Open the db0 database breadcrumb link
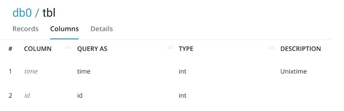This screenshot has height=111, width=344. pos(22,13)
